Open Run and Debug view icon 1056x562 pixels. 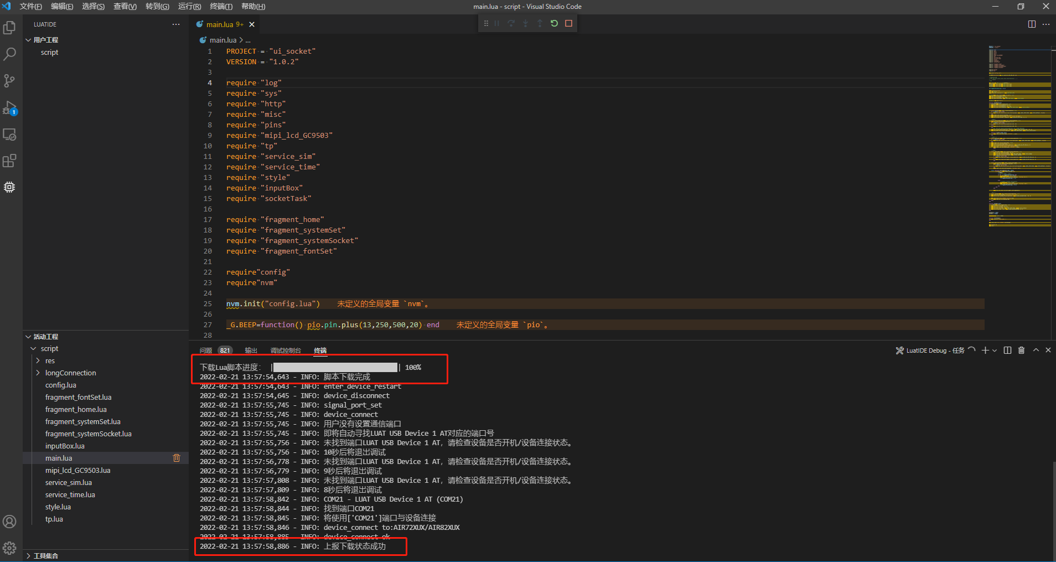pos(9,107)
